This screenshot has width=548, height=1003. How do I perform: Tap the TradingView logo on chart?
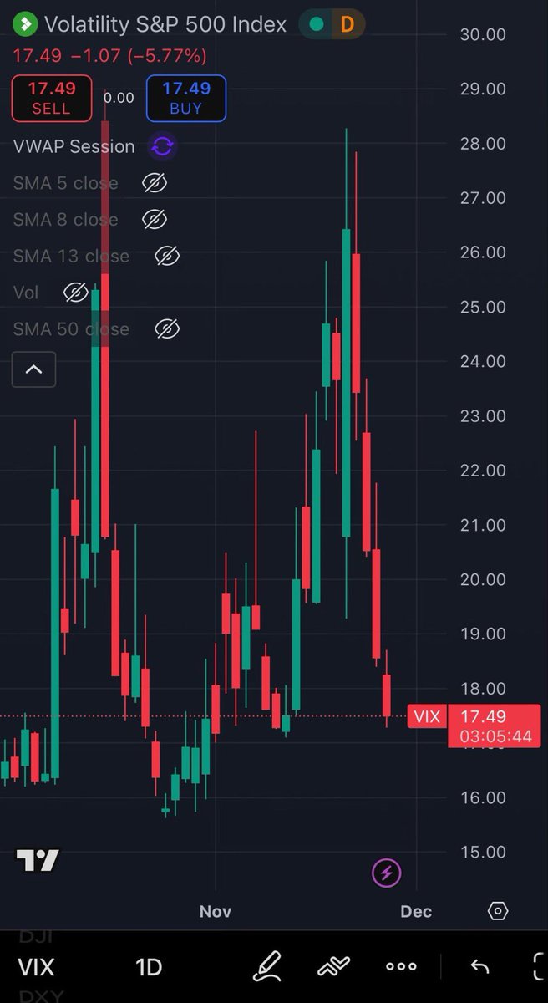point(38,860)
